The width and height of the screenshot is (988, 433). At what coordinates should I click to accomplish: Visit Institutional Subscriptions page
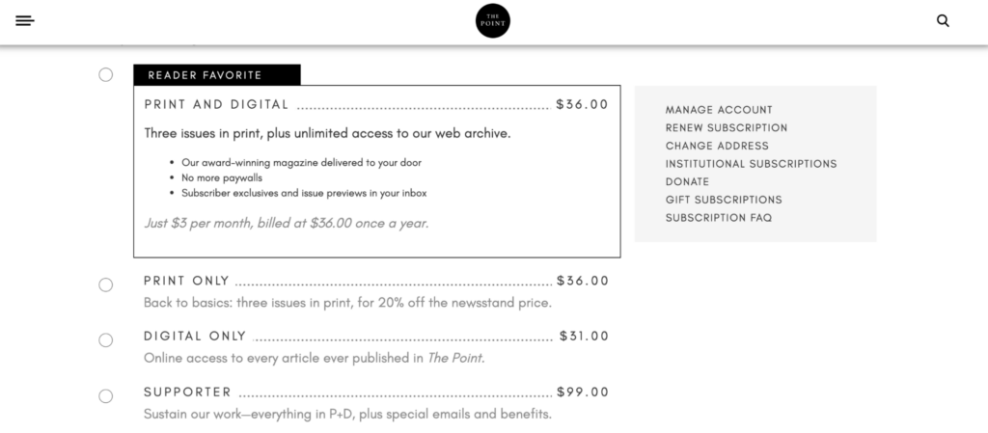tap(751, 164)
